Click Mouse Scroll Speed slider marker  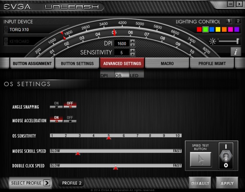[x=78, y=153]
